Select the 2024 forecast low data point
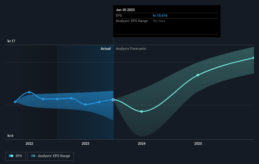259x164 pixels. point(142,111)
